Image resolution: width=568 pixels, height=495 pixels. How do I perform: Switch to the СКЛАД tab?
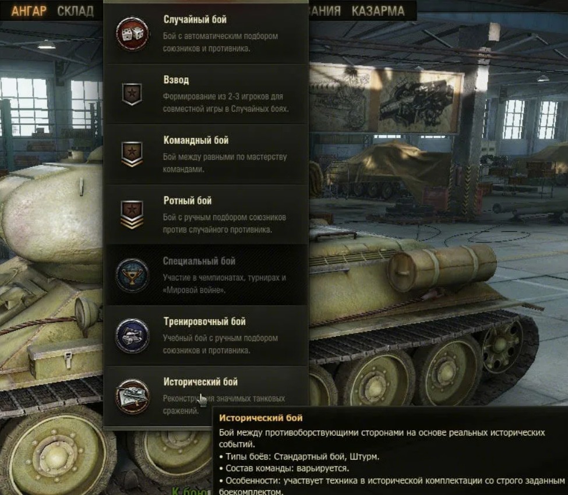point(75,11)
